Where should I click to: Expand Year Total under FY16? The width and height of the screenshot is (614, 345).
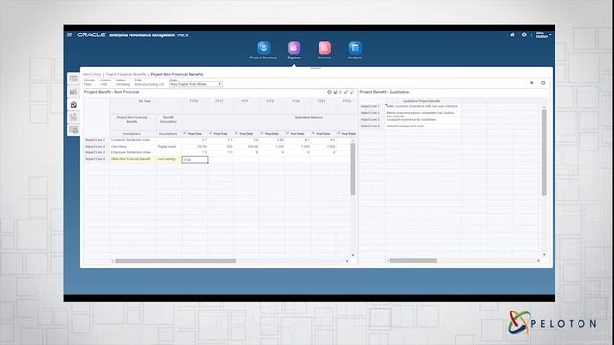pos(185,134)
